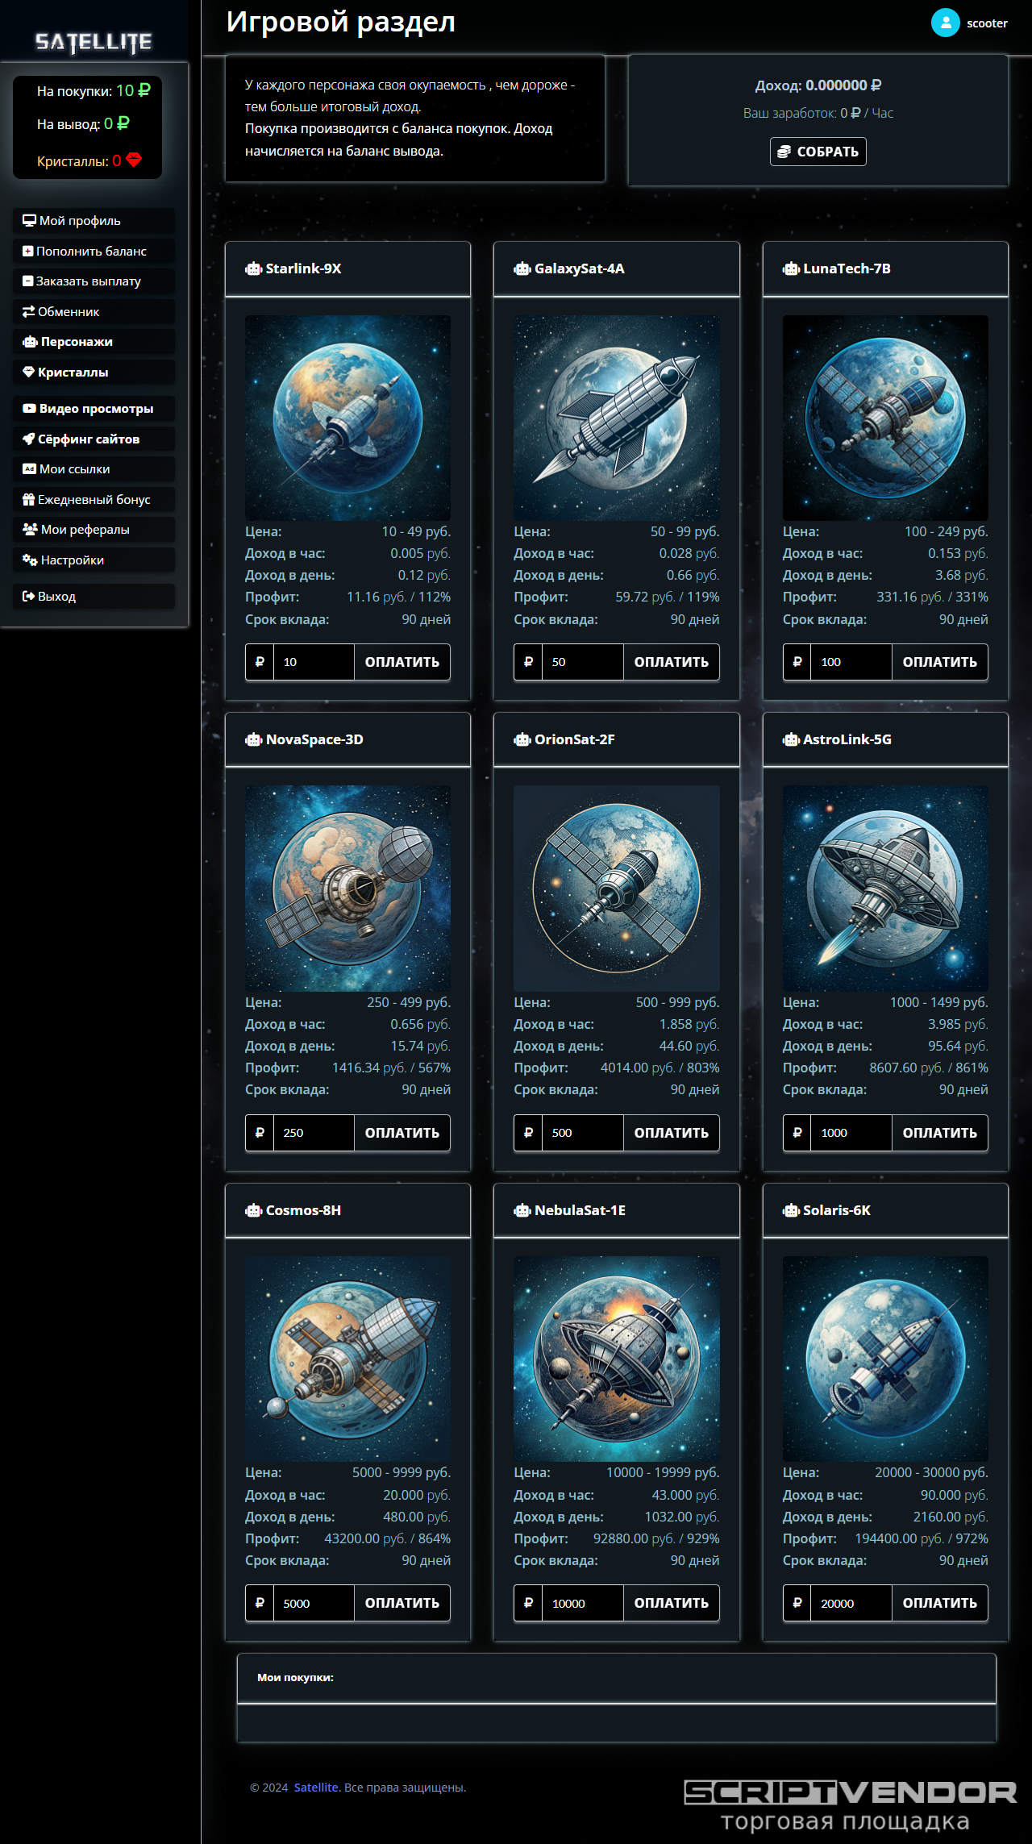Image resolution: width=1032 pixels, height=1844 pixels.
Task: Click the red crystal gem icon
Action: point(134,160)
